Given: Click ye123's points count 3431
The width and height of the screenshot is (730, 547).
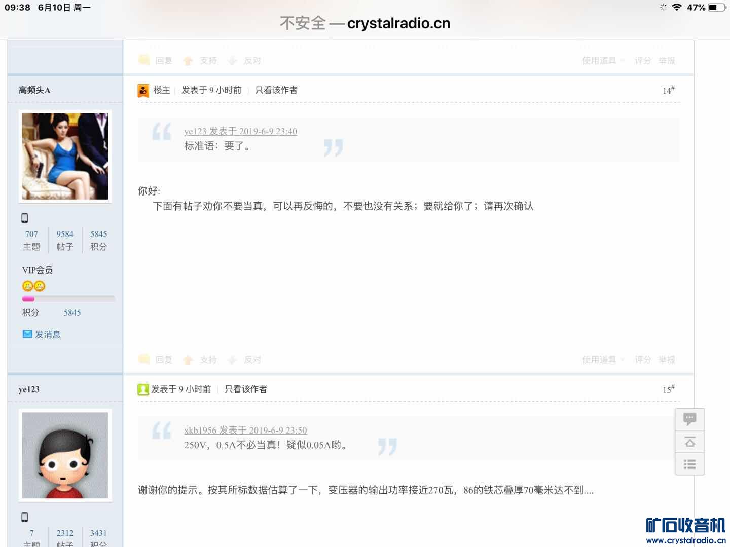Looking at the screenshot, I should 99,533.
